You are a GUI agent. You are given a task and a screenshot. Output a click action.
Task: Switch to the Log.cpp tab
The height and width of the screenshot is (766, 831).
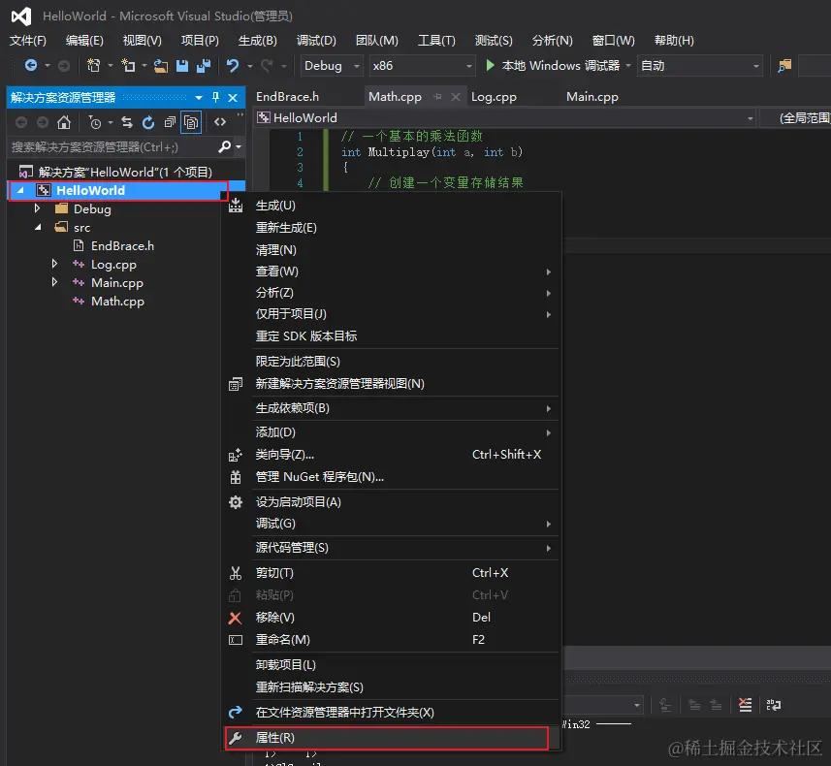(494, 97)
